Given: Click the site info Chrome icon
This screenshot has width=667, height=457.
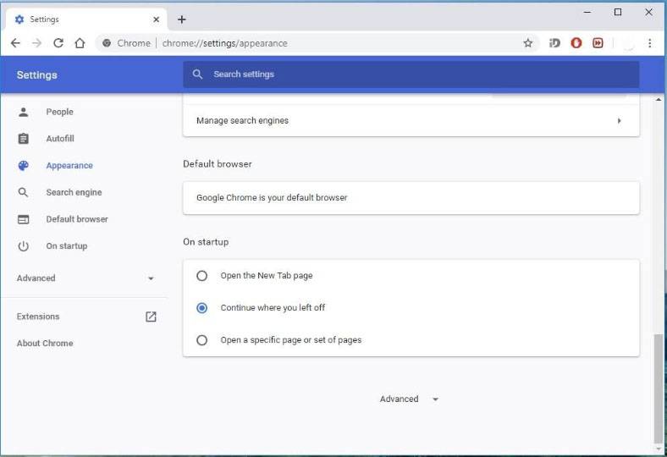Looking at the screenshot, I should (107, 43).
